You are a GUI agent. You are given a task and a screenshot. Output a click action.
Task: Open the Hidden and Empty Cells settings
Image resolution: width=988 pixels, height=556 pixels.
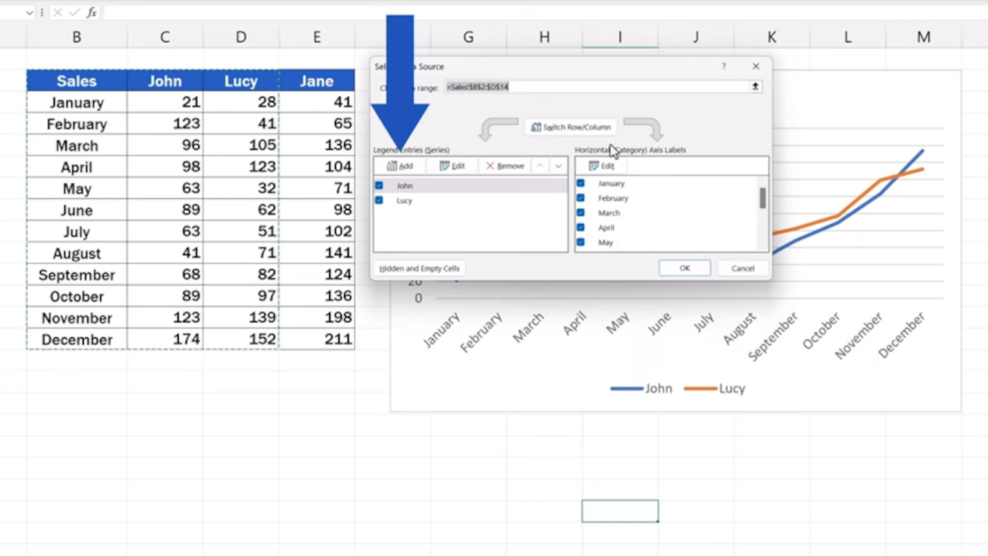click(x=419, y=268)
